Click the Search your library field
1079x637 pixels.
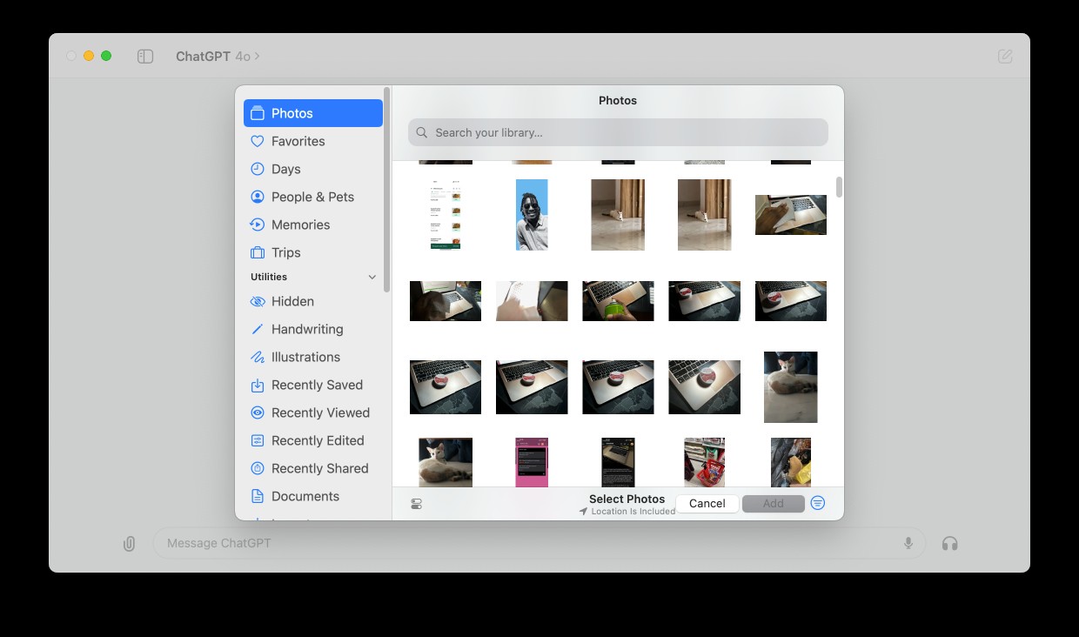(x=618, y=132)
